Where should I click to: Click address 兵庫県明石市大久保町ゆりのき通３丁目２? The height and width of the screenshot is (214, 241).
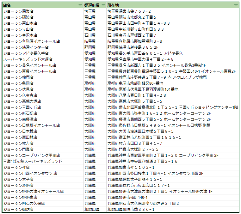173,203
